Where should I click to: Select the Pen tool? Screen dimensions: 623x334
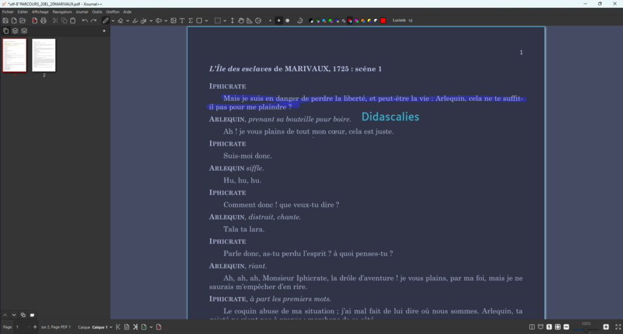[x=105, y=21]
